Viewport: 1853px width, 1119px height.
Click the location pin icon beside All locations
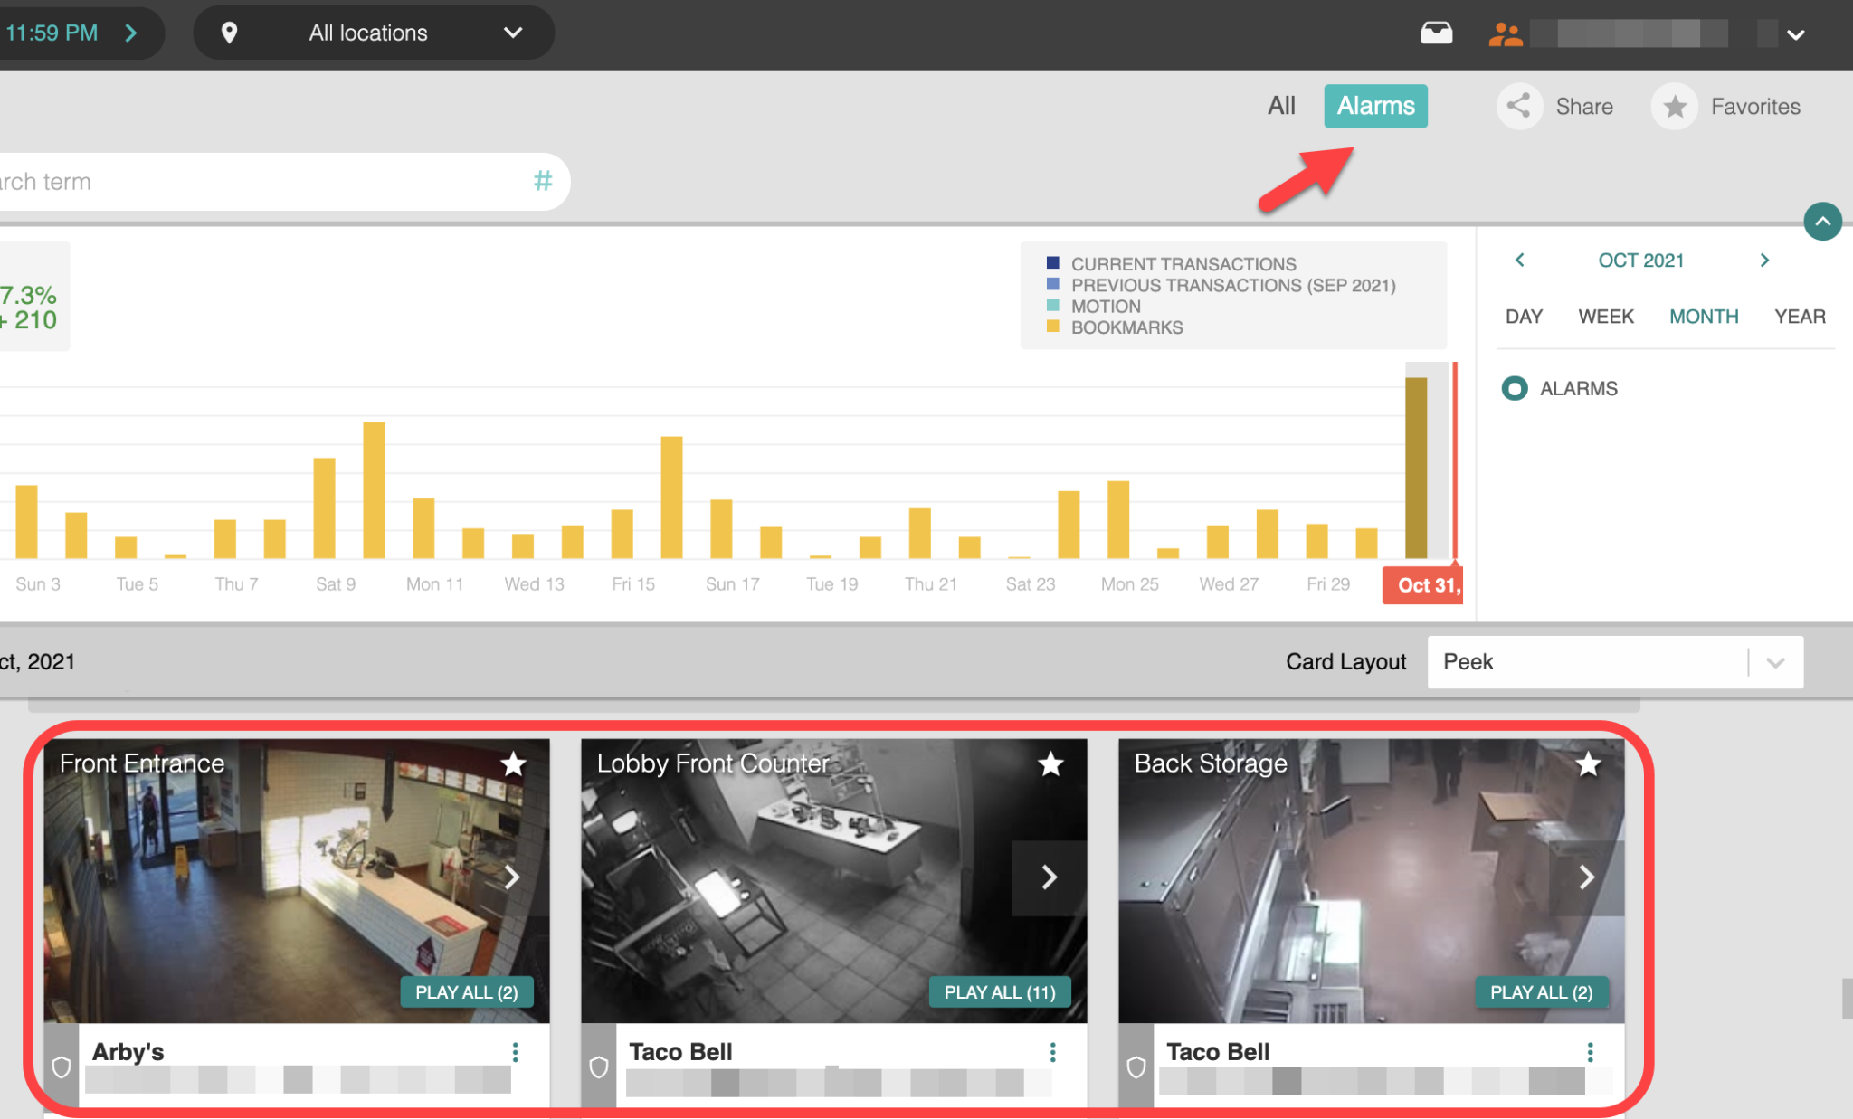pos(230,33)
